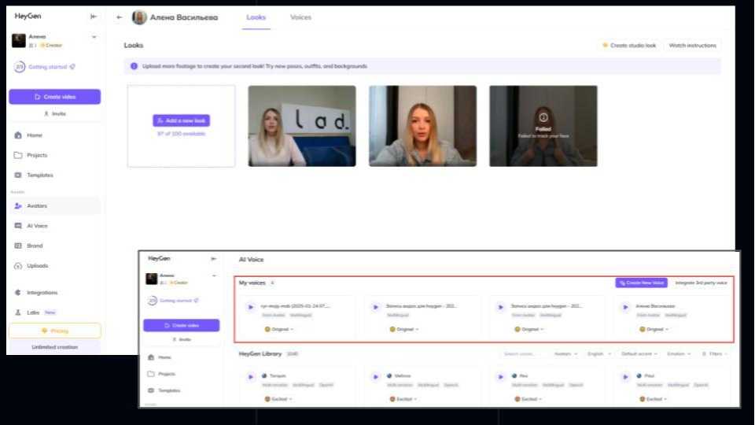Click Watch instructions button
Screen dimensions: 755x425
(x=692, y=46)
